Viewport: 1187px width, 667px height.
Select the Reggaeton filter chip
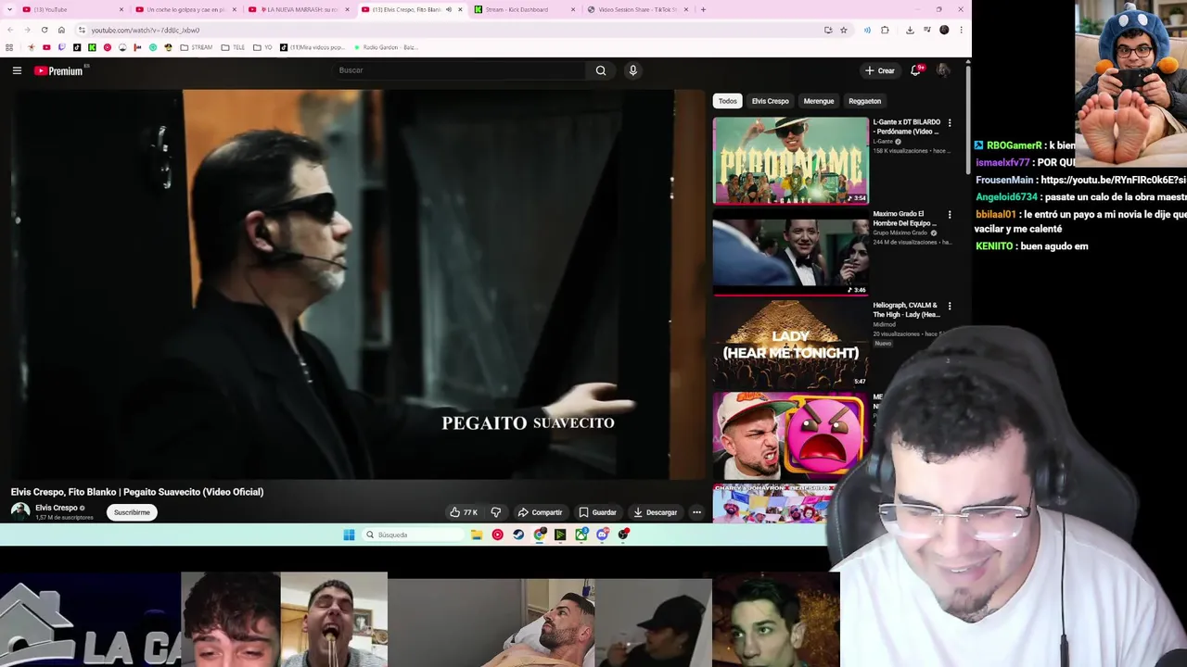[x=864, y=101]
